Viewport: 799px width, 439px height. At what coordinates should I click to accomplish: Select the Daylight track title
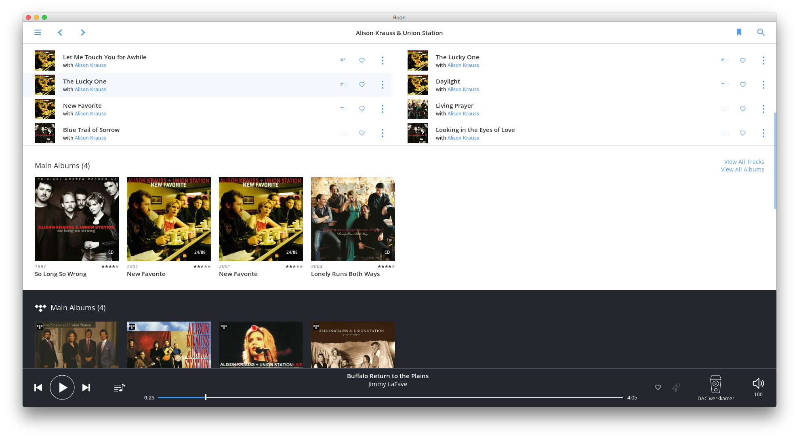click(x=448, y=82)
